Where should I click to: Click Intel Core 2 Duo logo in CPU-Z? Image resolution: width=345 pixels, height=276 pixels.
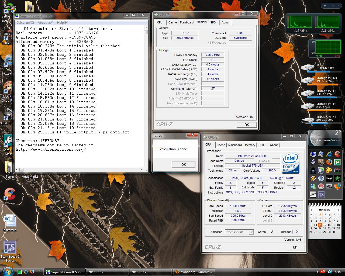(291, 163)
